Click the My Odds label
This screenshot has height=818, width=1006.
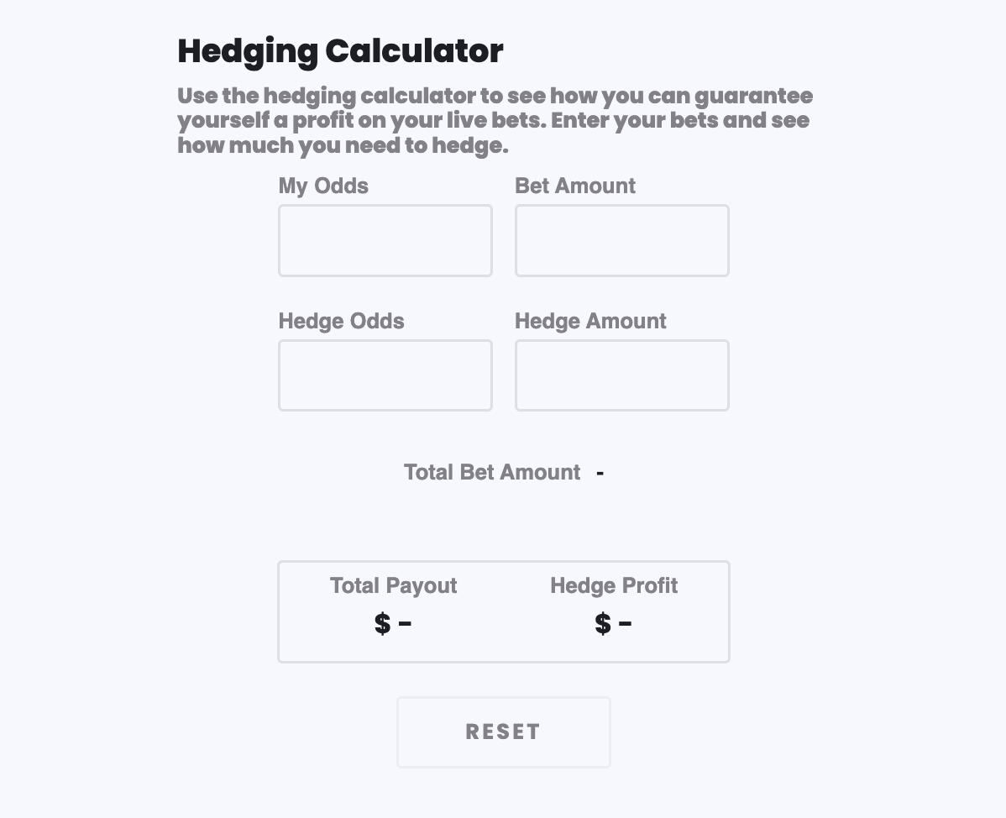click(323, 186)
